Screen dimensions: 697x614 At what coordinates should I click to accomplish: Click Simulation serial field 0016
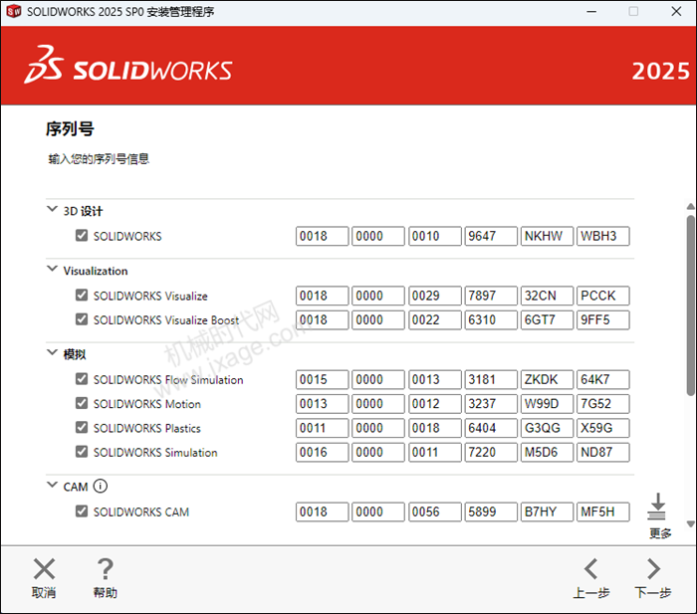tap(323, 452)
